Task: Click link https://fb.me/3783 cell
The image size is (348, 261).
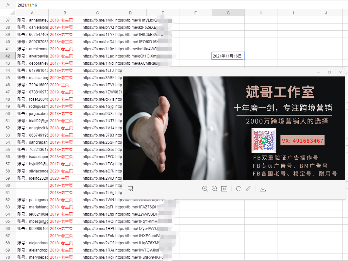Action: (98, 135)
